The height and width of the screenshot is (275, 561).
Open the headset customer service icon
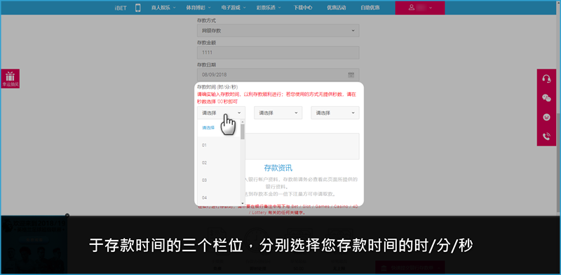click(x=546, y=78)
